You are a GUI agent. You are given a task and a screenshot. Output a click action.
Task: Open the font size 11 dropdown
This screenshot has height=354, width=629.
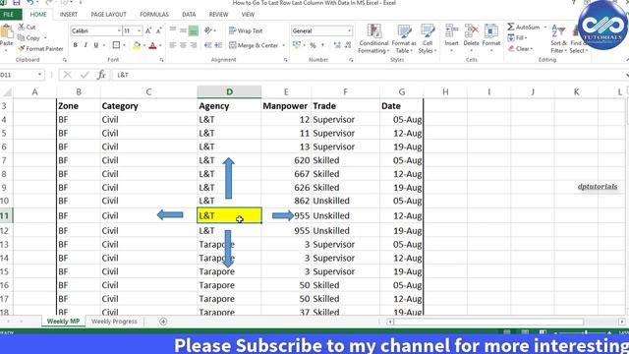140,30
